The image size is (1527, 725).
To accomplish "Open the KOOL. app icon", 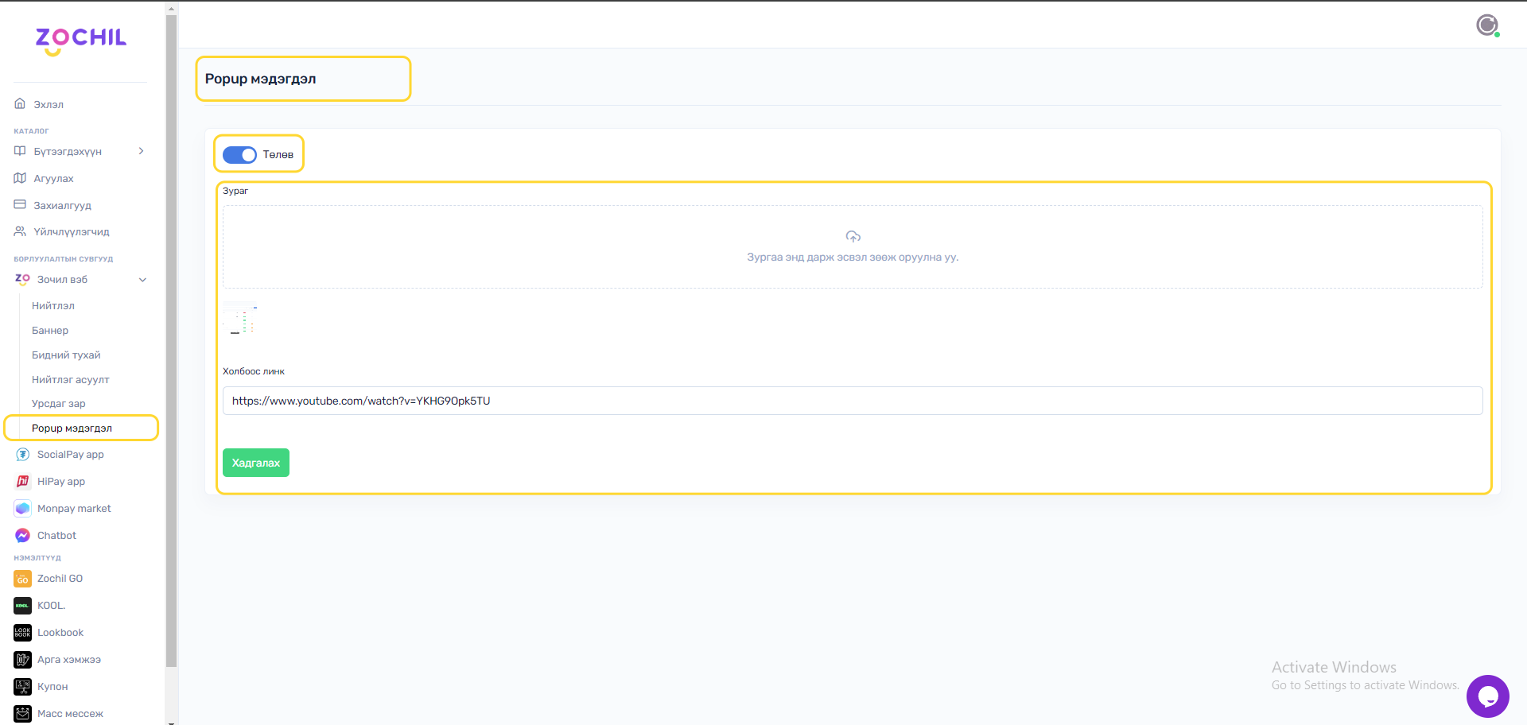I will coord(23,606).
